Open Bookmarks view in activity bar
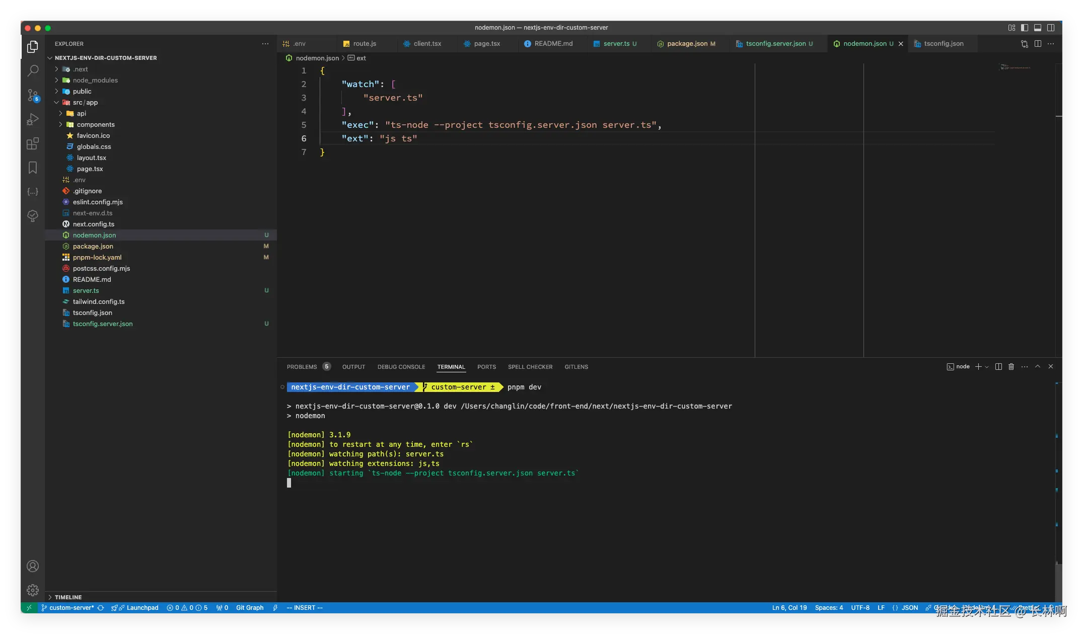The height and width of the screenshot is (634, 1083). [33, 168]
